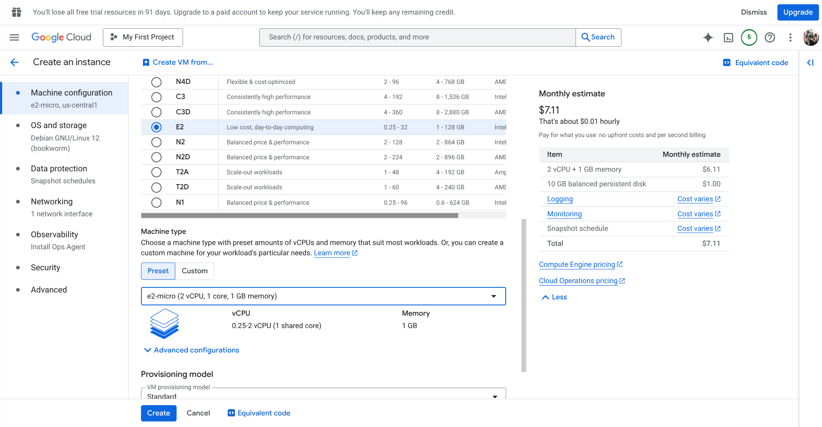The width and height of the screenshot is (822, 427).
Task: Select the N2 machine series
Action: pyautogui.click(x=156, y=142)
